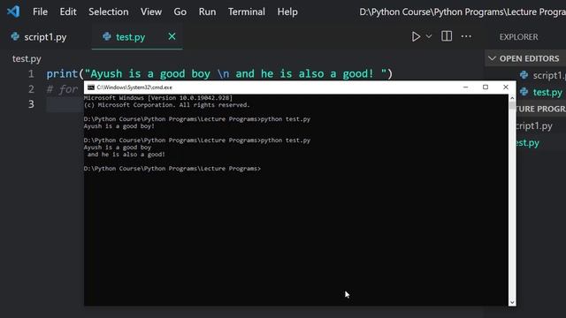The image size is (566, 318).
Task: Click the Python icon on script1.py tab
Action: click(15, 36)
